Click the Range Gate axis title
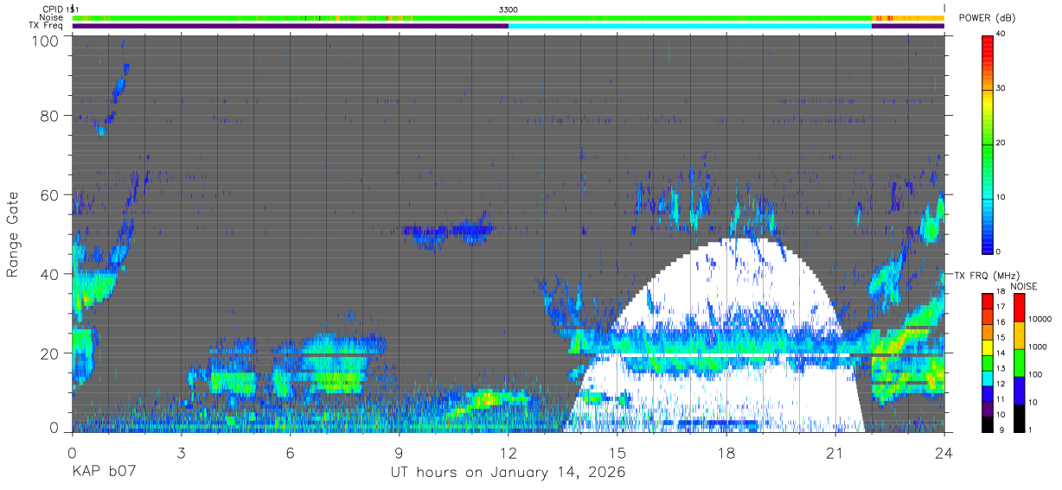Screen dimensions: 1062x490 click(x=13, y=234)
